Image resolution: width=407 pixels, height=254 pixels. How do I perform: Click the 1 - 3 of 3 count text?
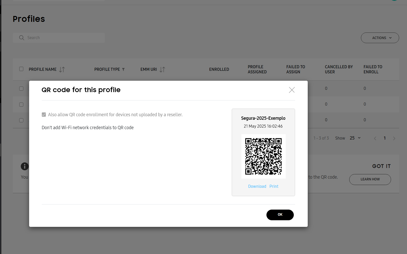point(321,138)
